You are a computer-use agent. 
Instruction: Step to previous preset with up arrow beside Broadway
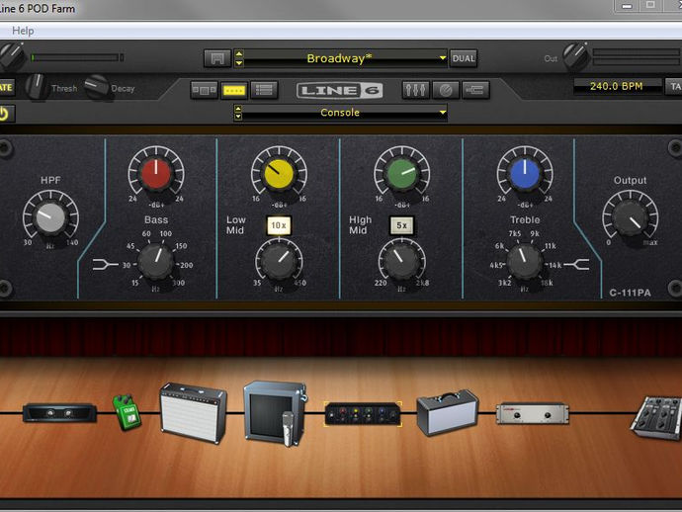[x=239, y=54]
